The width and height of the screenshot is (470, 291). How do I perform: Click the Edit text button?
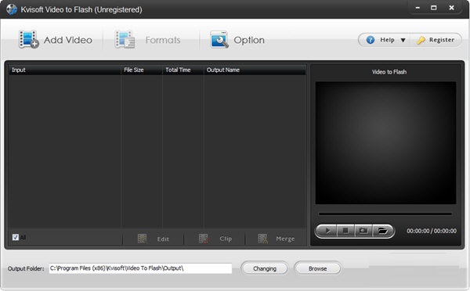(x=163, y=239)
